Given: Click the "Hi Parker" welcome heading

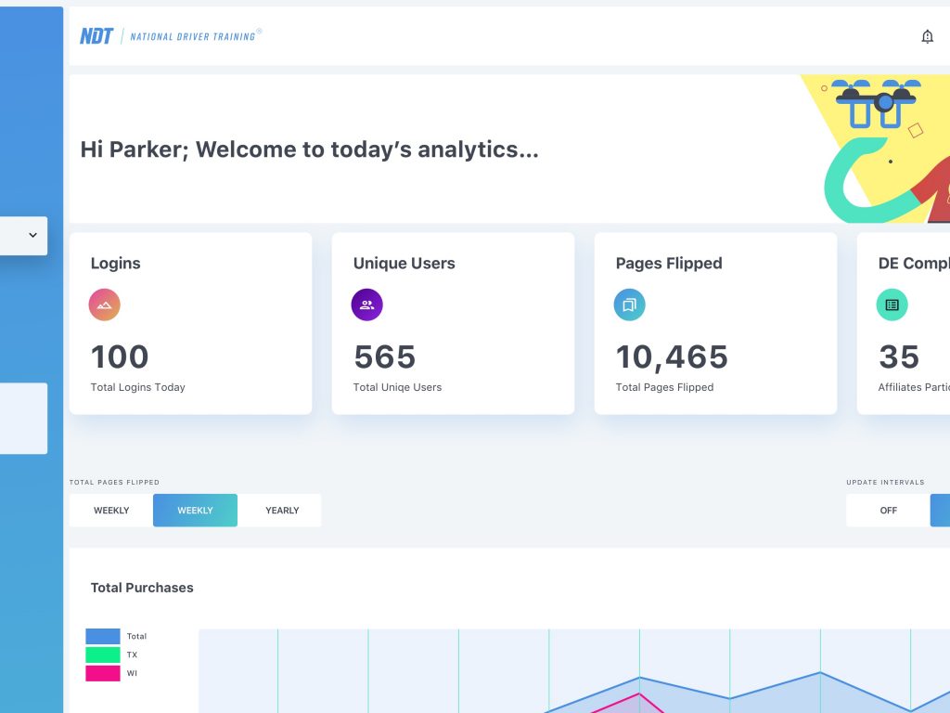Looking at the screenshot, I should pyautogui.click(x=309, y=149).
